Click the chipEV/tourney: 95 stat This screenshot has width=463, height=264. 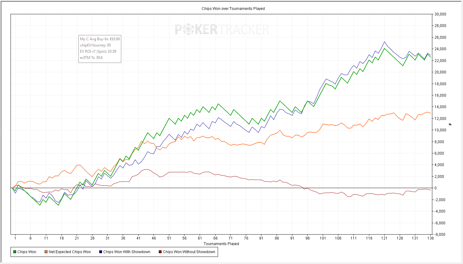(96, 45)
